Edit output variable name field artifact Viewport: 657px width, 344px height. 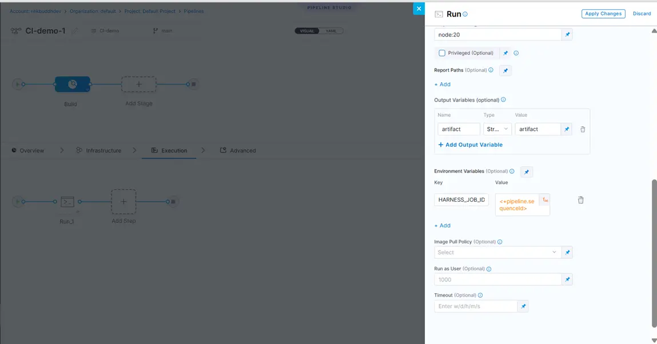pyautogui.click(x=459, y=129)
